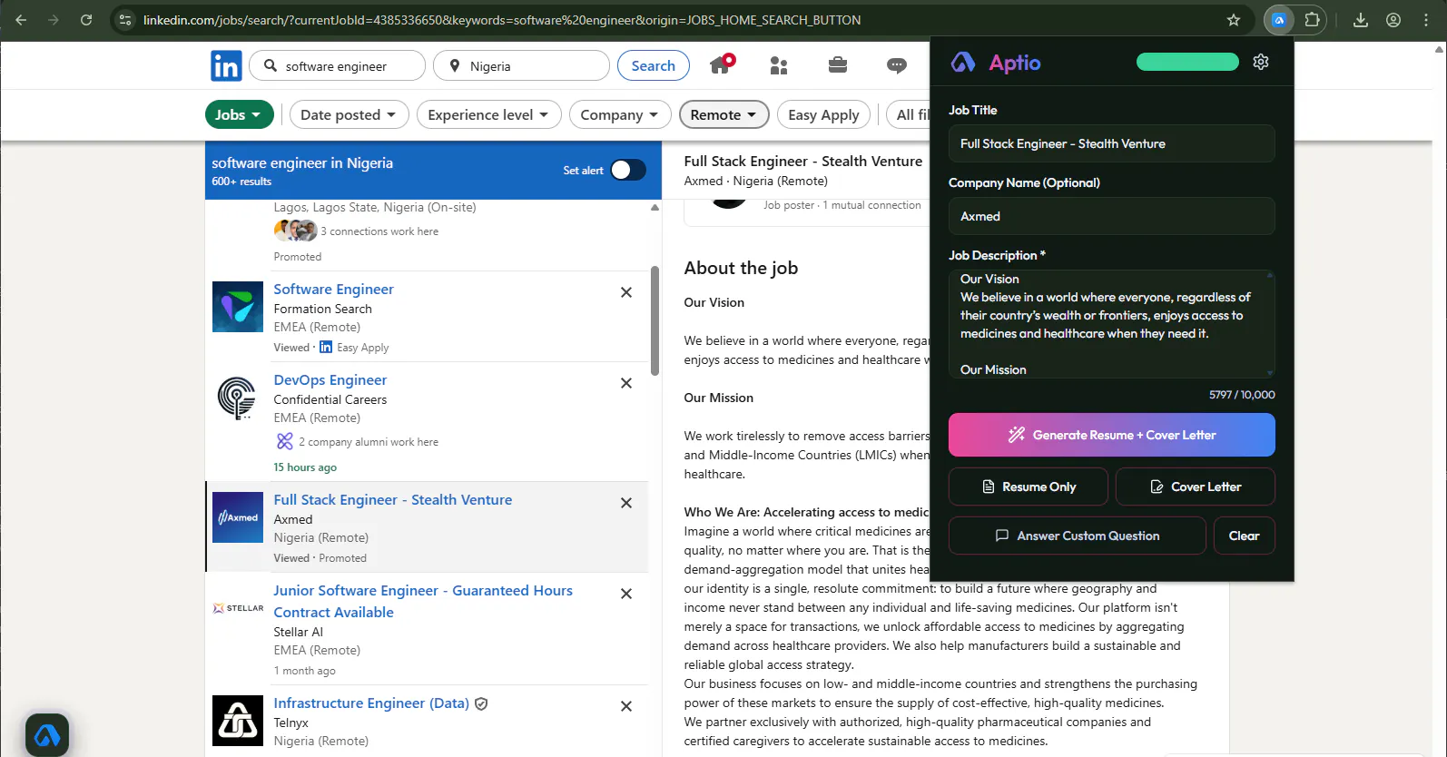
Task: Click the Nigeria location field
Action: [x=522, y=65]
